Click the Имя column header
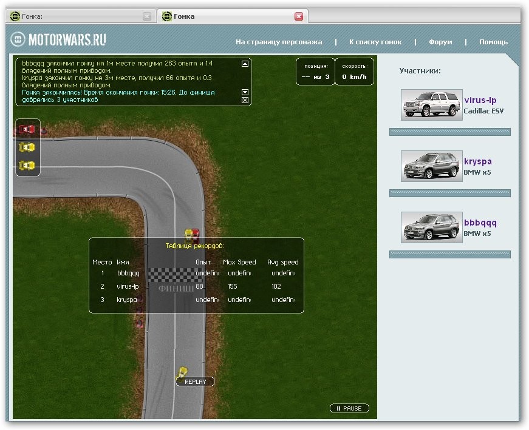The image size is (529, 430). pos(123,262)
